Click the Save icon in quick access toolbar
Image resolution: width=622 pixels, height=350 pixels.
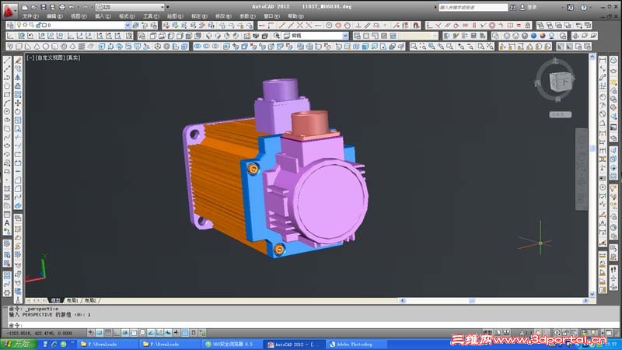(44, 7)
